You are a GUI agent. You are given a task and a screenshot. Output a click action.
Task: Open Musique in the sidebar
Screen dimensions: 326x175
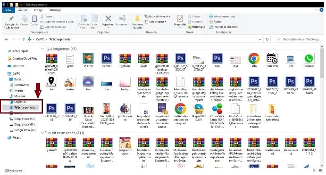(17, 96)
